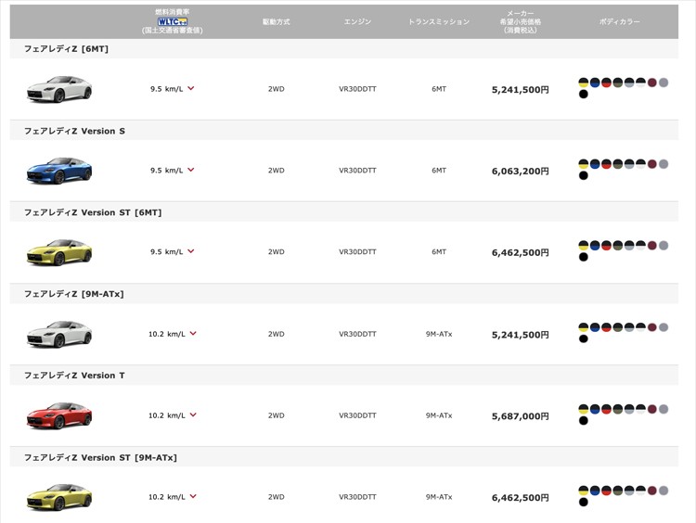This screenshot has height=523, width=696.
Task: Expand fuel chevron for Fairlady Z 9M-ATx
Action: tap(193, 333)
